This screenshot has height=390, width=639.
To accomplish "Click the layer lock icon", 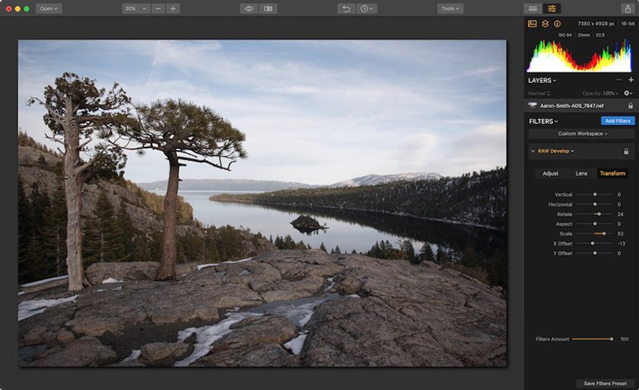I will point(631,106).
